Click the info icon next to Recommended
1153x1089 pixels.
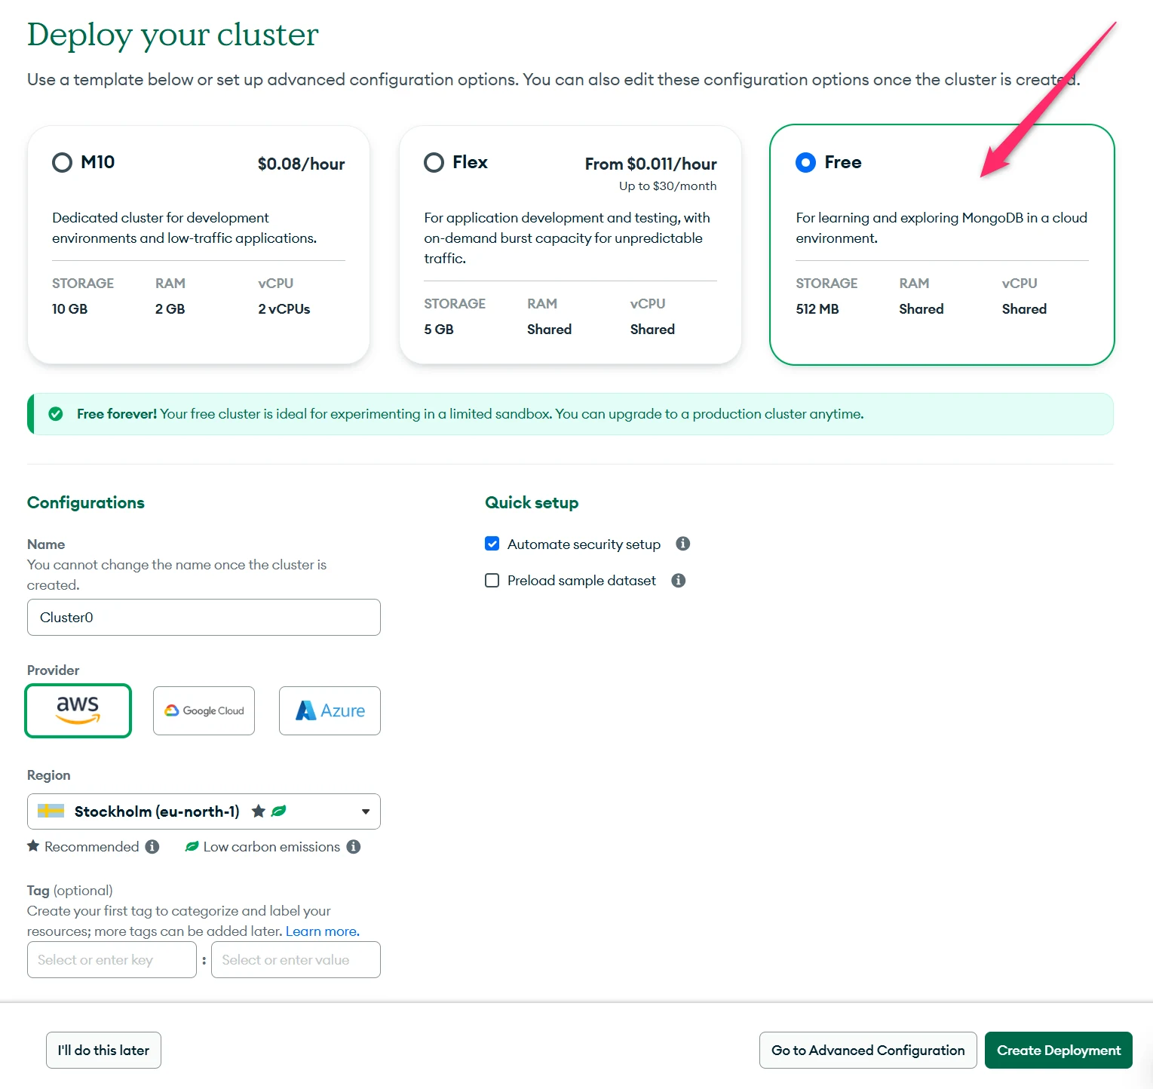(x=152, y=847)
